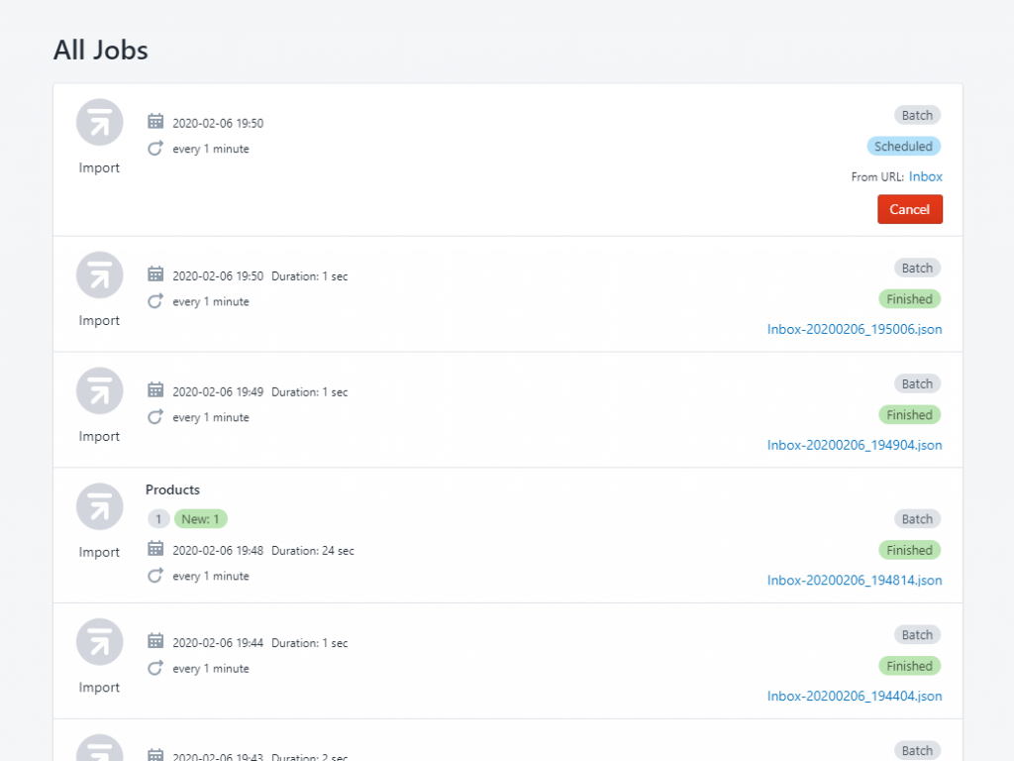Click the Import icon on the scheduled job

pos(99,121)
